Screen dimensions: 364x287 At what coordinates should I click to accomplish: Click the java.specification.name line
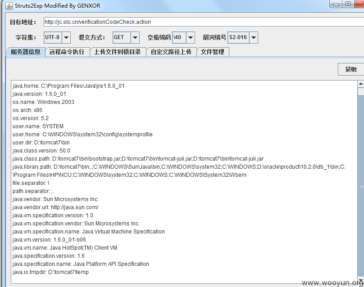coord(81,264)
